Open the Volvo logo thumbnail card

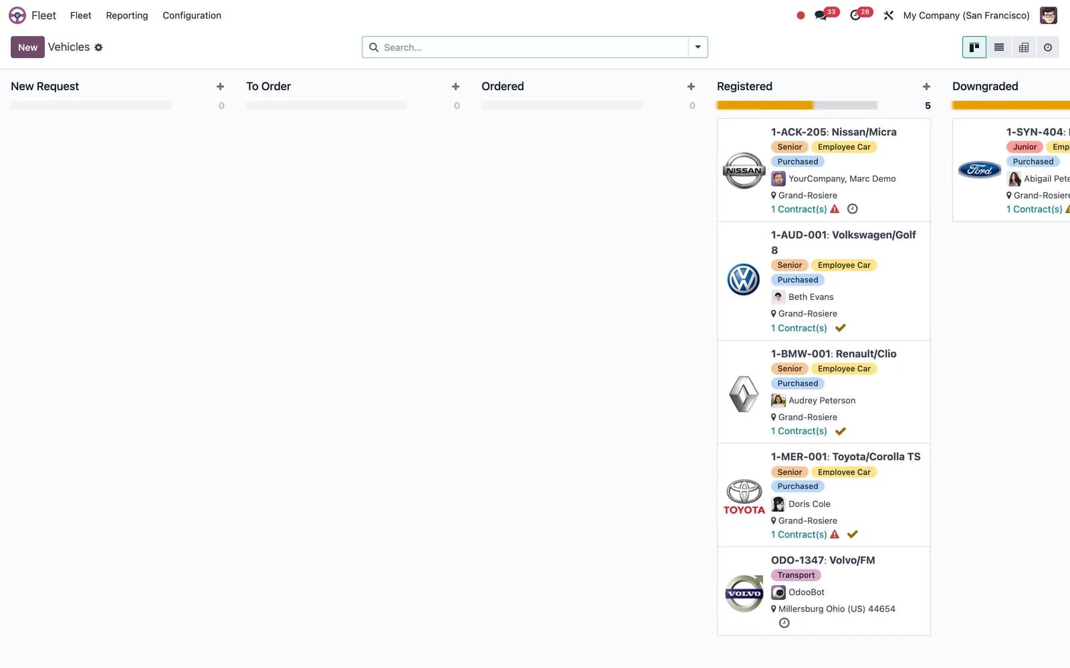click(744, 593)
